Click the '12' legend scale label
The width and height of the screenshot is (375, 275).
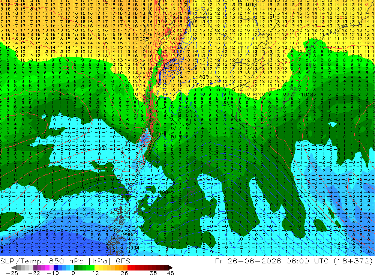95,273
